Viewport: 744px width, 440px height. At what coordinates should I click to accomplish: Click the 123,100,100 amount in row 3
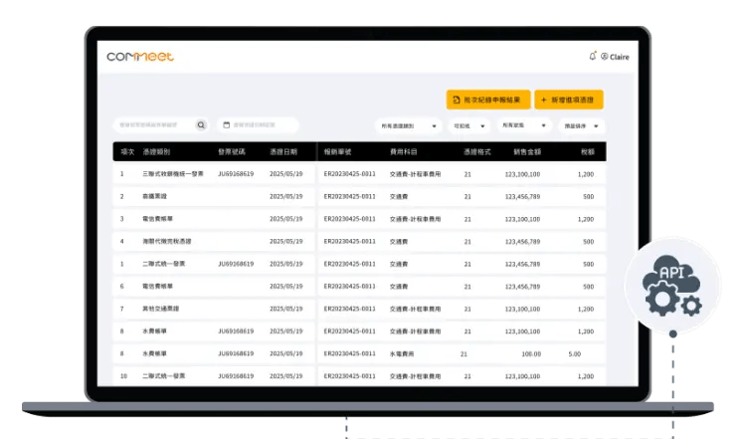click(522, 219)
